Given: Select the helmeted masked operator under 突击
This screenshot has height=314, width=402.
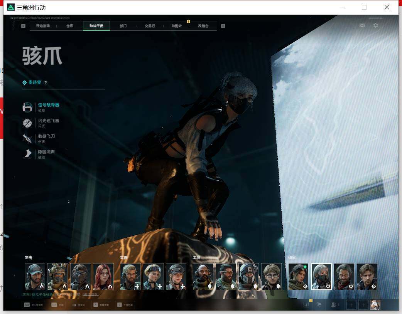Looking at the screenshot, I should 58,277.
